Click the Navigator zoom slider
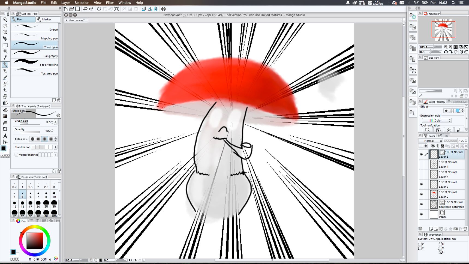Image resolution: width=469 pixels, height=264 pixels. [x=430, y=47]
